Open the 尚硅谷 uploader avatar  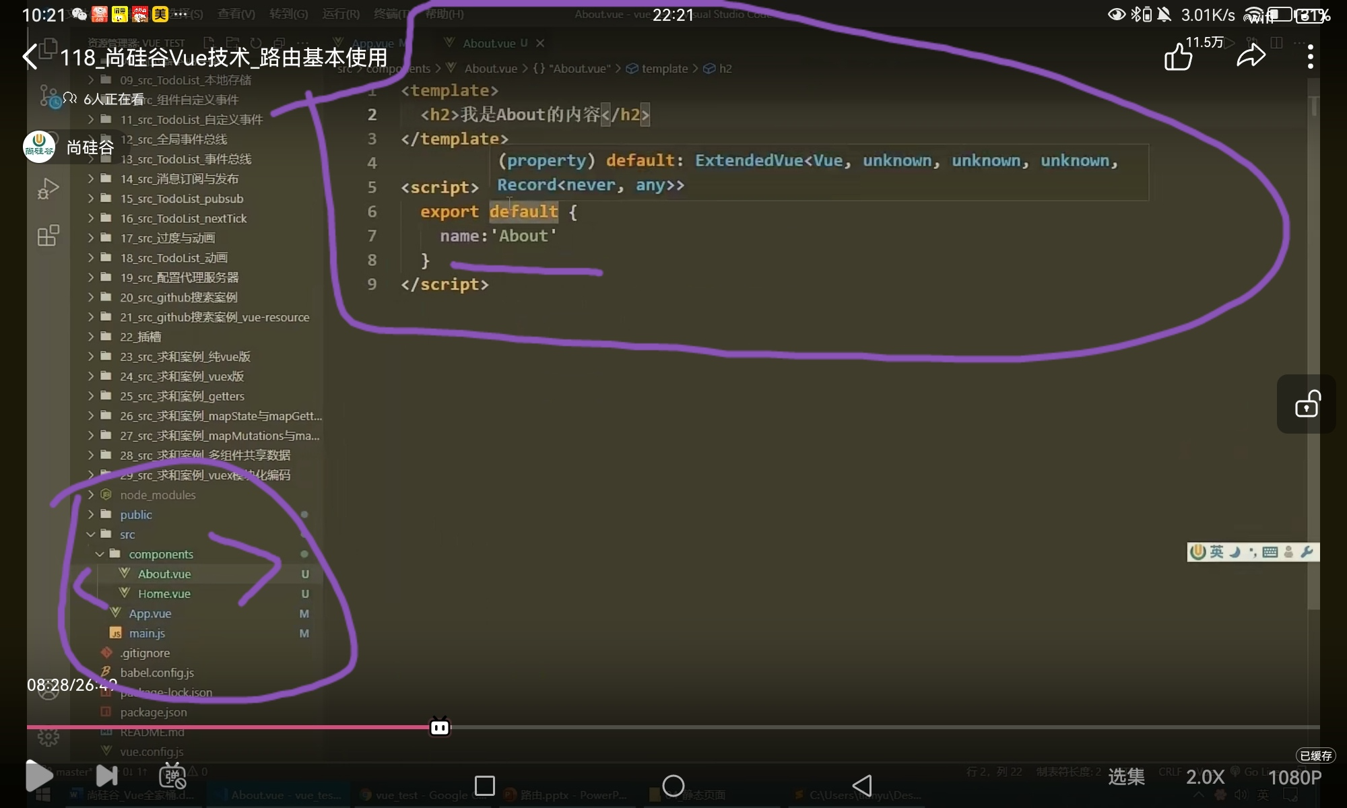[39, 147]
